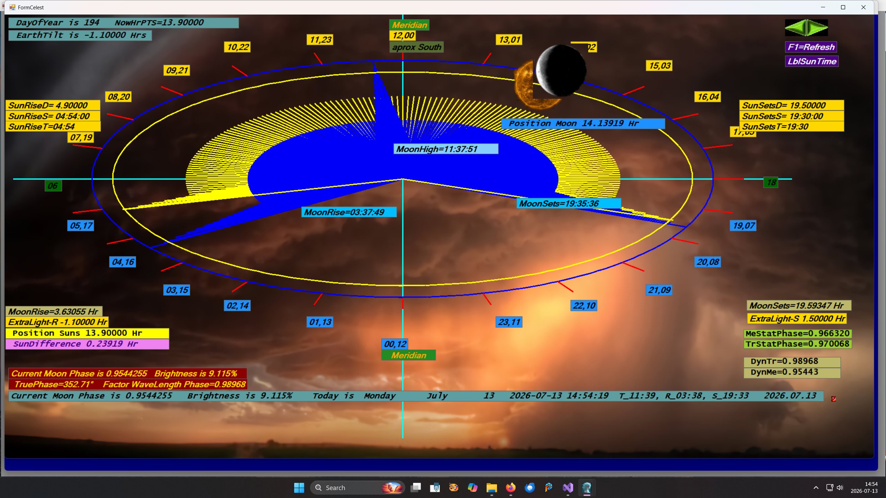Click the taskbar Search box

(x=358, y=488)
